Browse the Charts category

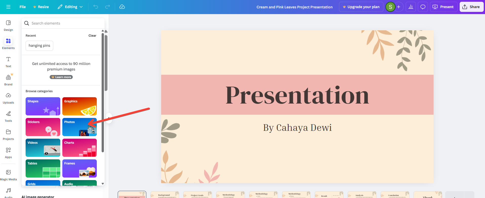tap(80, 148)
